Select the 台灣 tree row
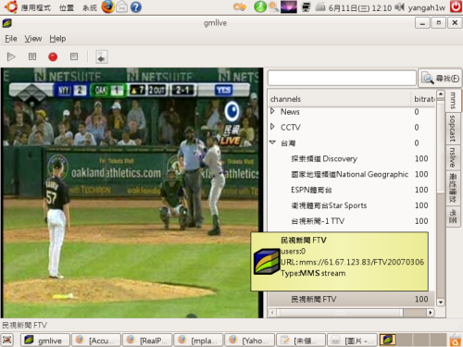This screenshot has height=347, width=463. point(352,143)
